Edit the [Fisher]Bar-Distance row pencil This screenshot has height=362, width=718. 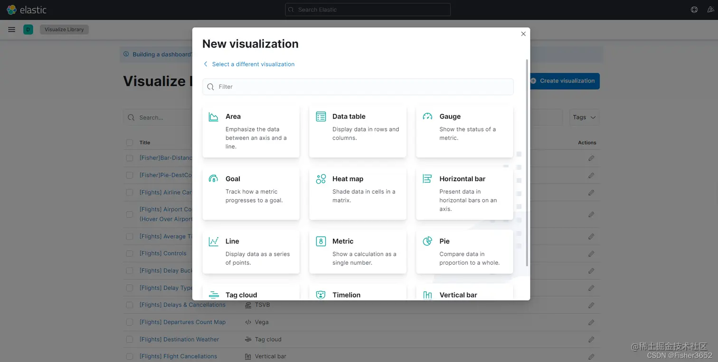click(591, 158)
